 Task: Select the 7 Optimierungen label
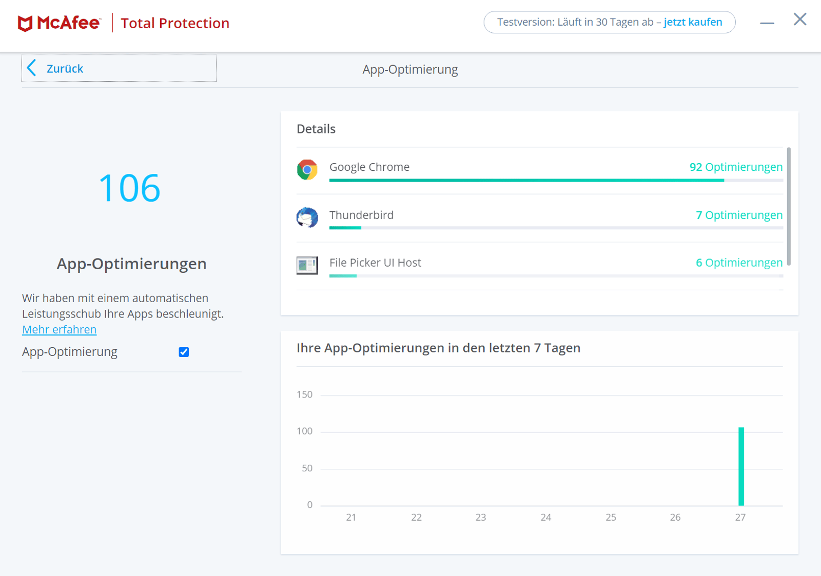tap(739, 215)
